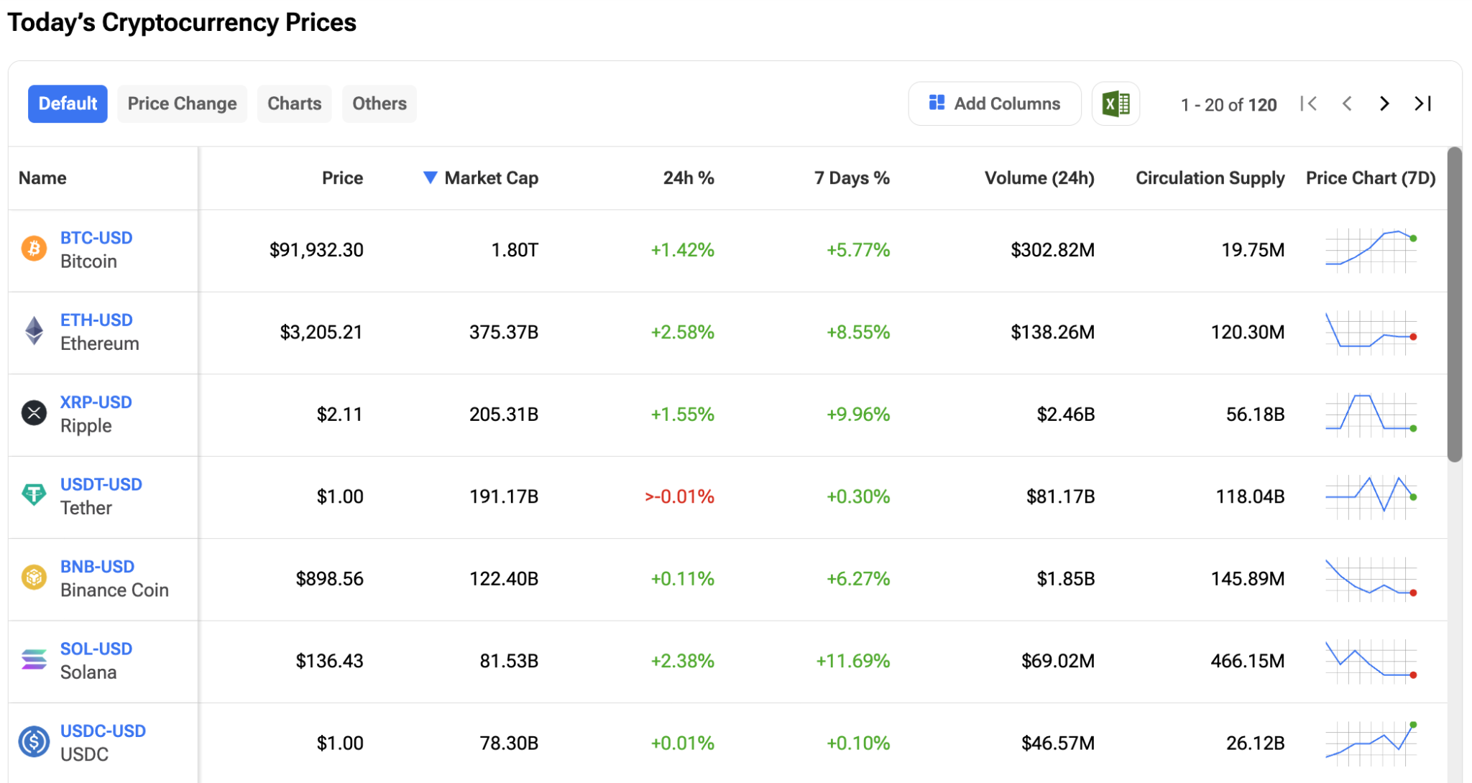Screen dimensions: 1472x783
Task: Open the SOL-USD link
Action: pos(96,649)
